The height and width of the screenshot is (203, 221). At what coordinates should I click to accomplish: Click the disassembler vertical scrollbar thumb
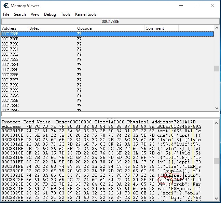tap(217, 69)
